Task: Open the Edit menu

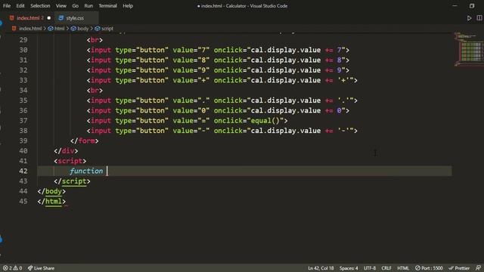Action: [20, 6]
